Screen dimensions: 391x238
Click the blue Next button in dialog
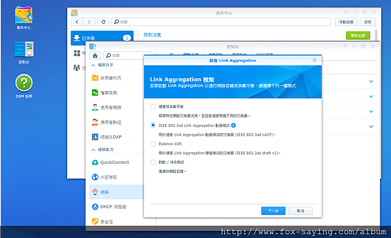click(x=273, y=211)
